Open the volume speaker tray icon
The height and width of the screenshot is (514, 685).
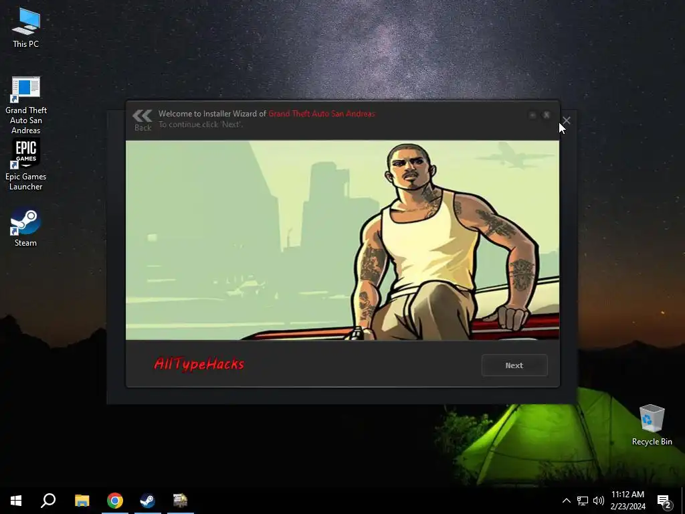click(599, 501)
